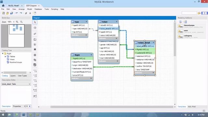The width and height of the screenshot is (208, 117).
Task: Select the image placement tool
Action: tap(35, 49)
